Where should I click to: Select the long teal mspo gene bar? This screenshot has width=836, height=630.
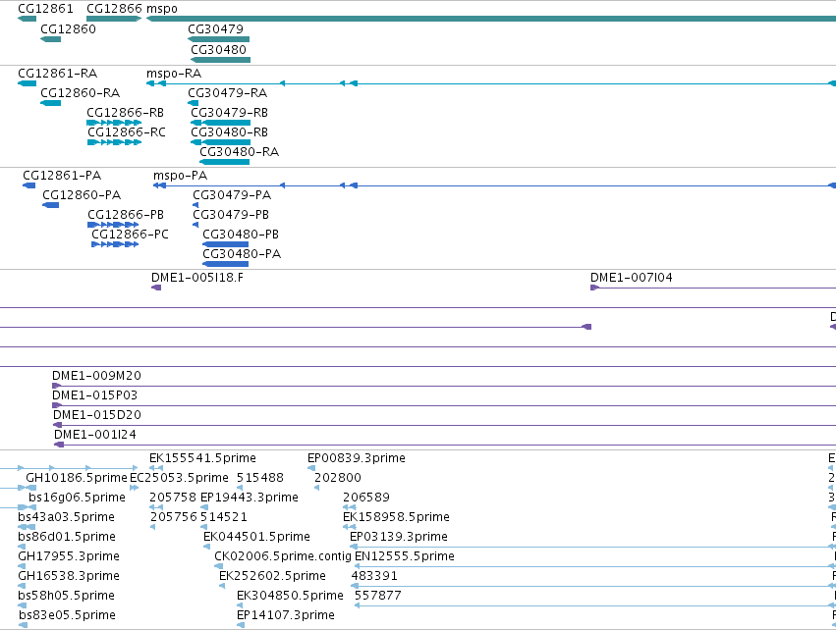pyautogui.click(x=491, y=20)
